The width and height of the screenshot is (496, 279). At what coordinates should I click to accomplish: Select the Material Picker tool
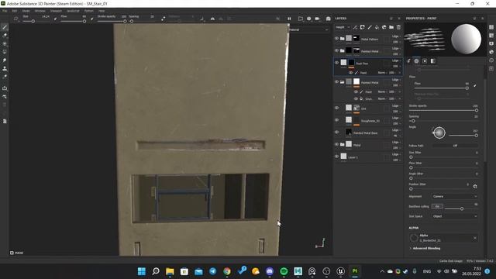point(5,77)
